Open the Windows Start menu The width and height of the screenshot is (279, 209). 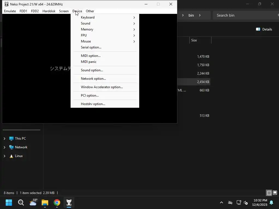[9, 202]
